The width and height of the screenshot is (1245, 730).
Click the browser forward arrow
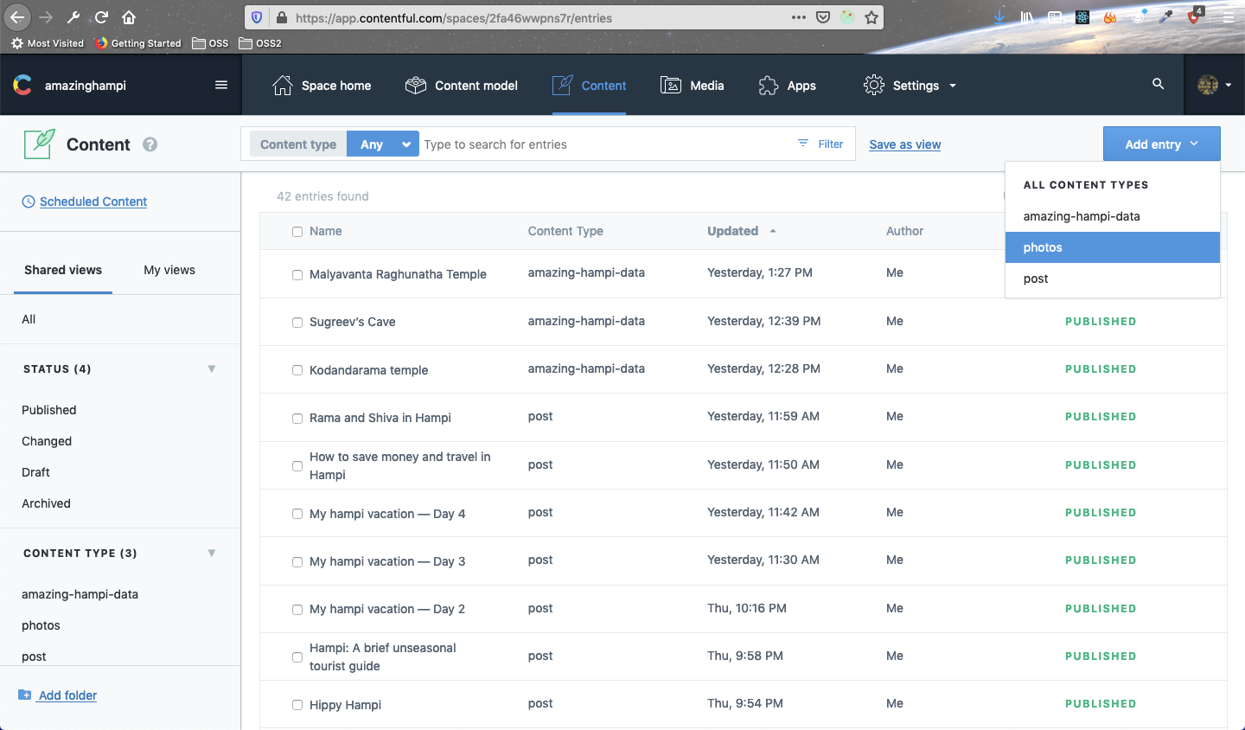pos(46,17)
